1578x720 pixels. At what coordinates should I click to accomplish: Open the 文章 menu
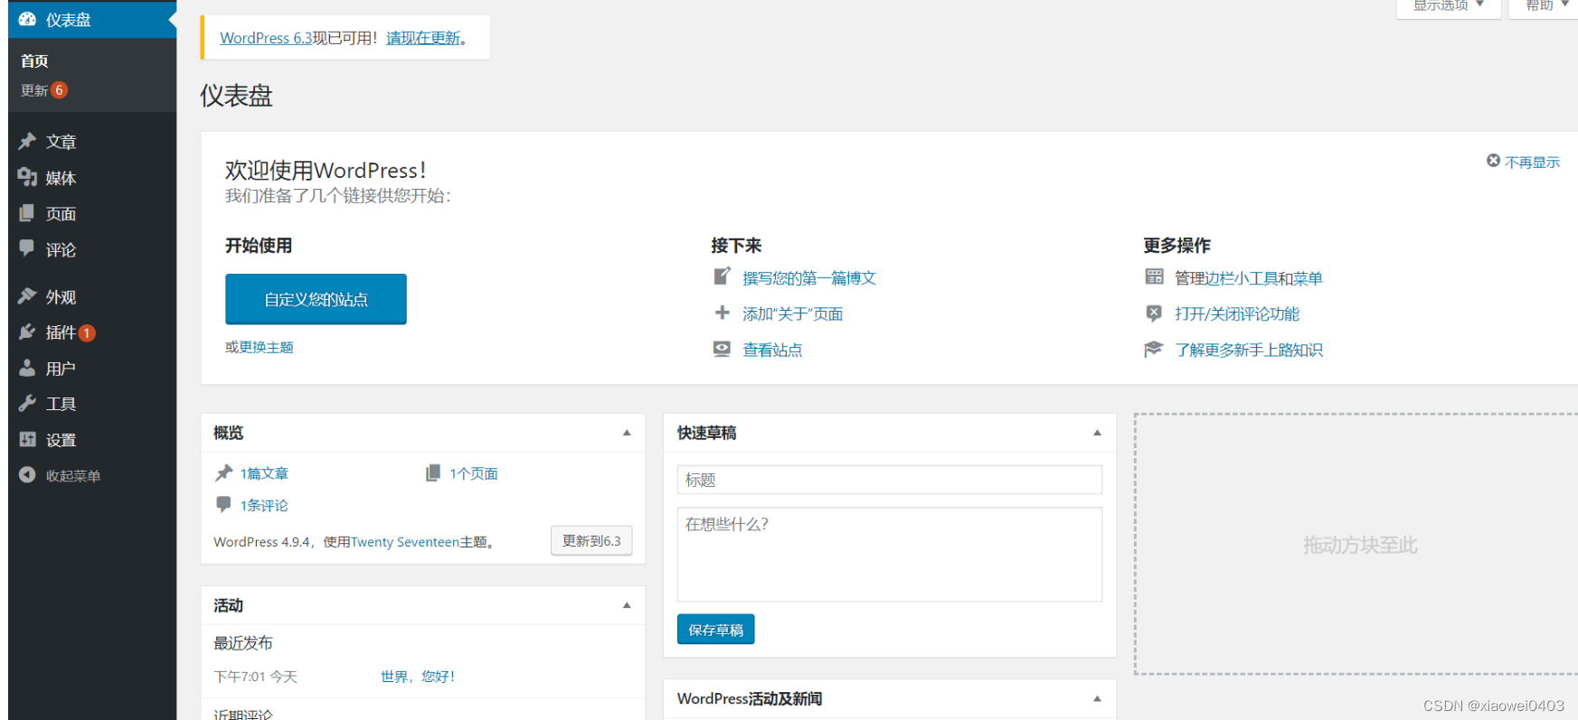coord(61,142)
